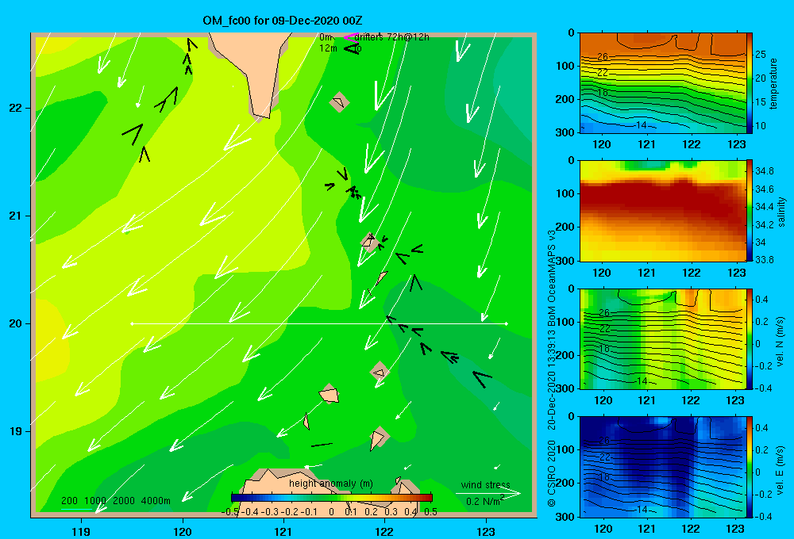Click the '25' tick on temperature scale

pos(761,55)
